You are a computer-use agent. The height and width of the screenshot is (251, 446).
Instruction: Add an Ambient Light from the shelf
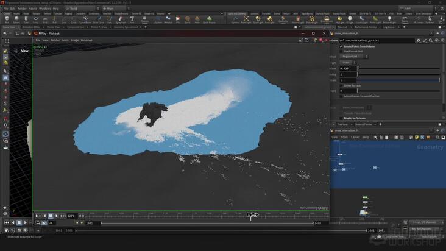pos(389,19)
